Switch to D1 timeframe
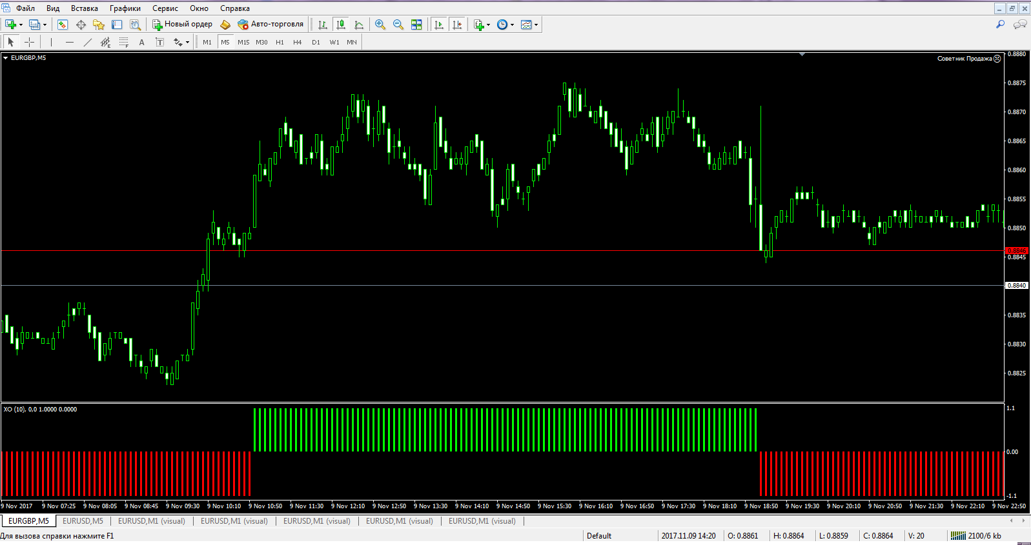This screenshot has height=545, width=1031. point(316,42)
